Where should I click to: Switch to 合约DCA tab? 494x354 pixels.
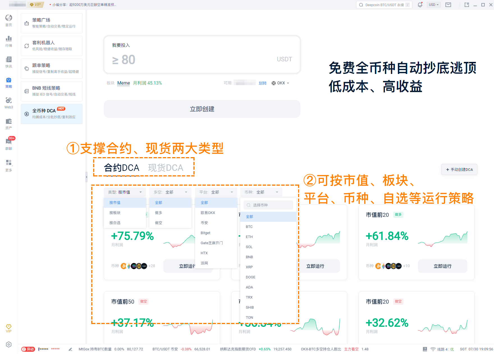click(x=122, y=168)
